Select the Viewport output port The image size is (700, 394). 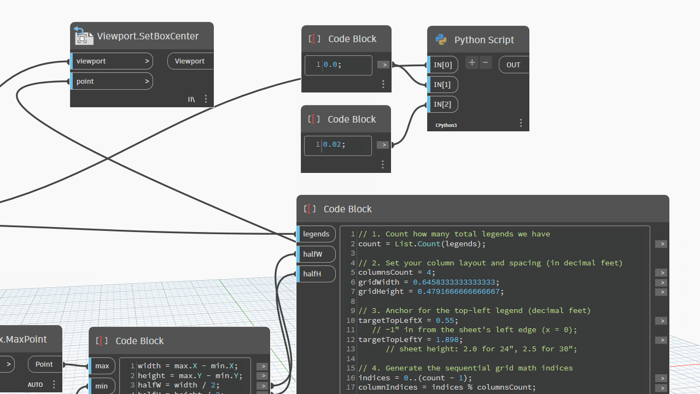tap(190, 61)
